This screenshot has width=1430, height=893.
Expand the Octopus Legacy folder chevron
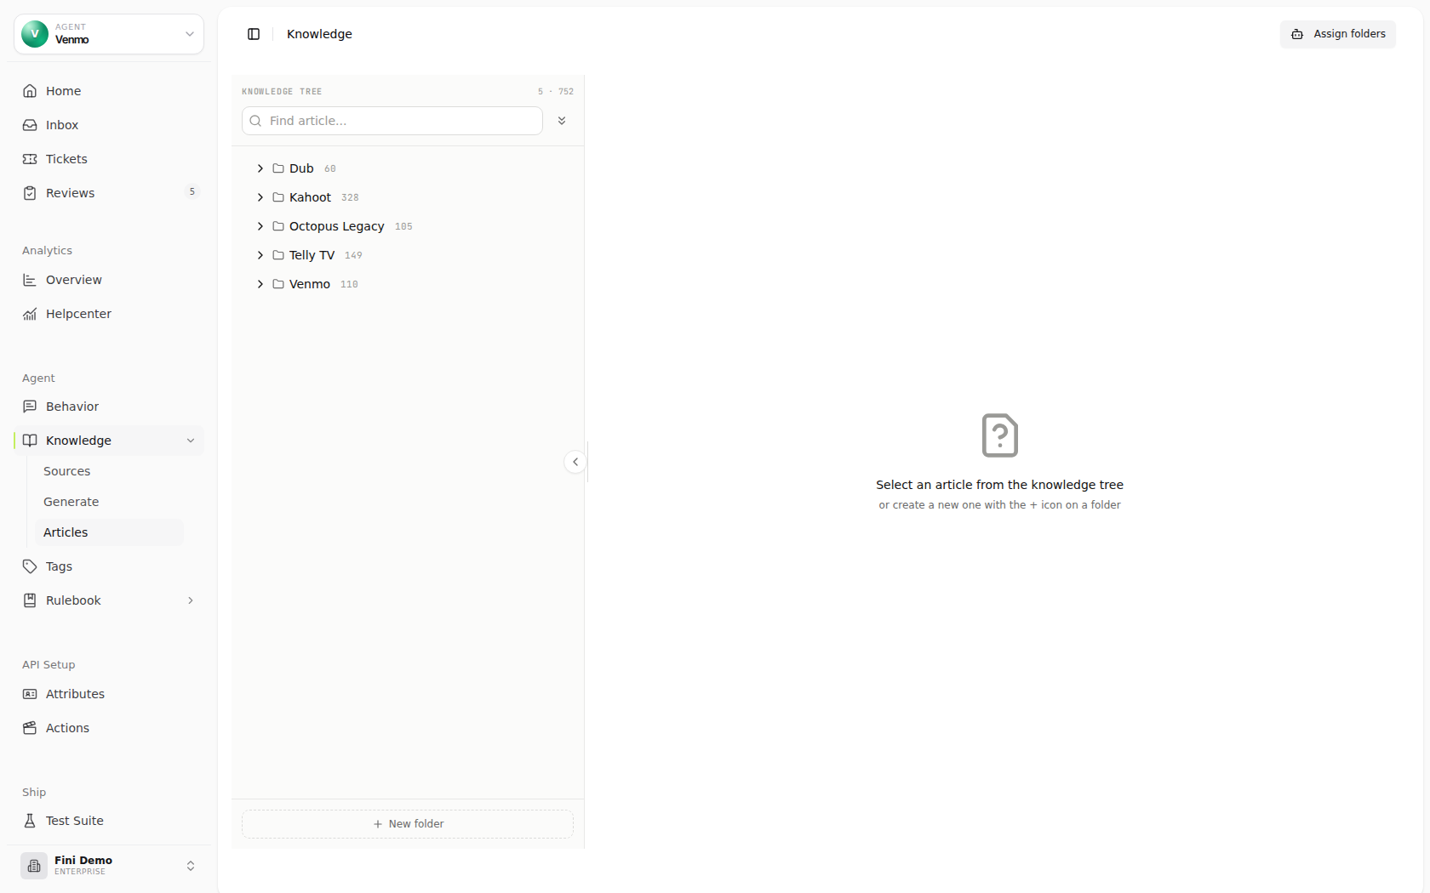click(x=260, y=226)
